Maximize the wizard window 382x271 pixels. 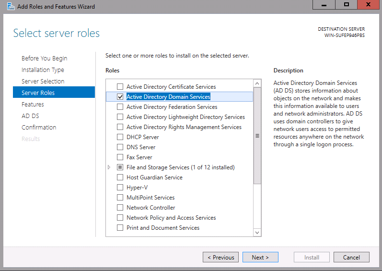pos(346,5)
